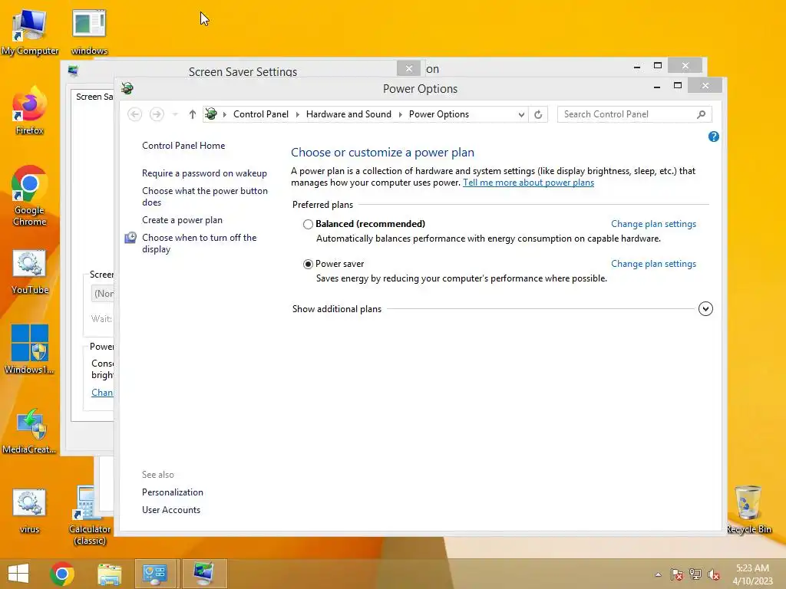Open Personalization under See also
Screen dimensions: 786x589
[x=173, y=492]
